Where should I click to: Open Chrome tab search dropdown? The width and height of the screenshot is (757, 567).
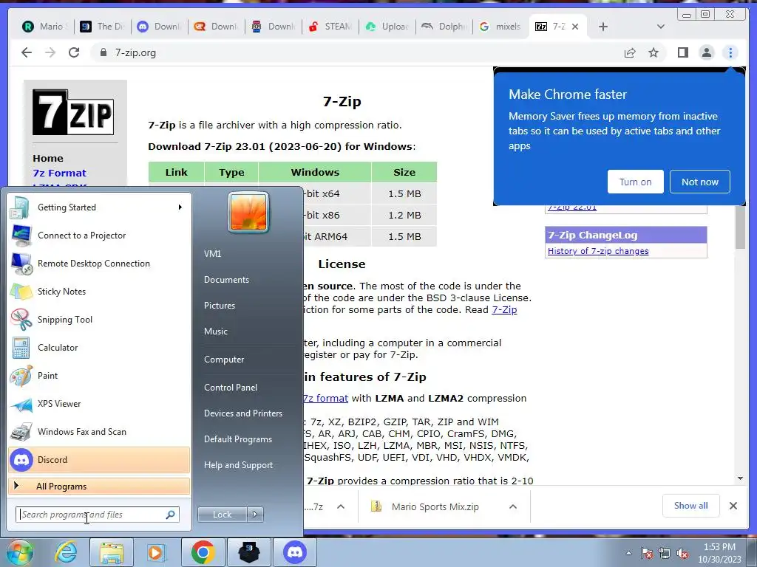tap(661, 27)
